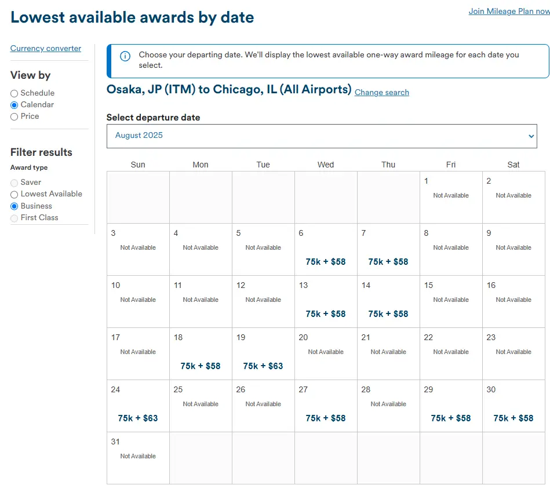550x496 pixels.
Task: Select the Business award type radio button
Action: coord(14,206)
